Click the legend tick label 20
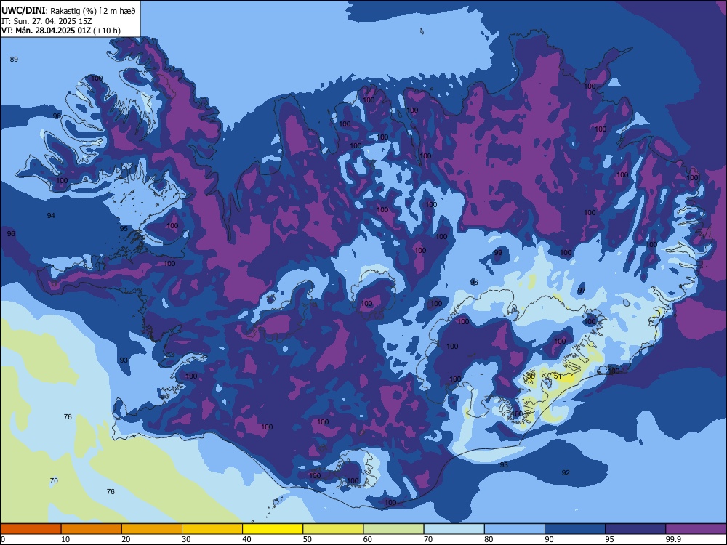727x545 pixels. coord(126,539)
